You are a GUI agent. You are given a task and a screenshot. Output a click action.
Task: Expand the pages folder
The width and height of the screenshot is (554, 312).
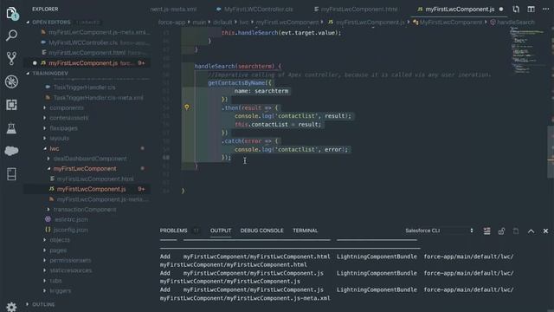tap(58, 250)
